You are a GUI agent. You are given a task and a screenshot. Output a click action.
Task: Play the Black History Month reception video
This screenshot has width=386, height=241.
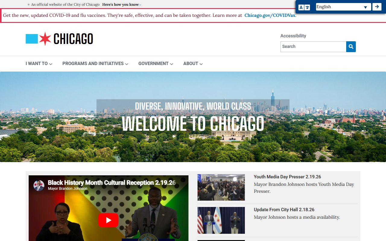[108, 221]
